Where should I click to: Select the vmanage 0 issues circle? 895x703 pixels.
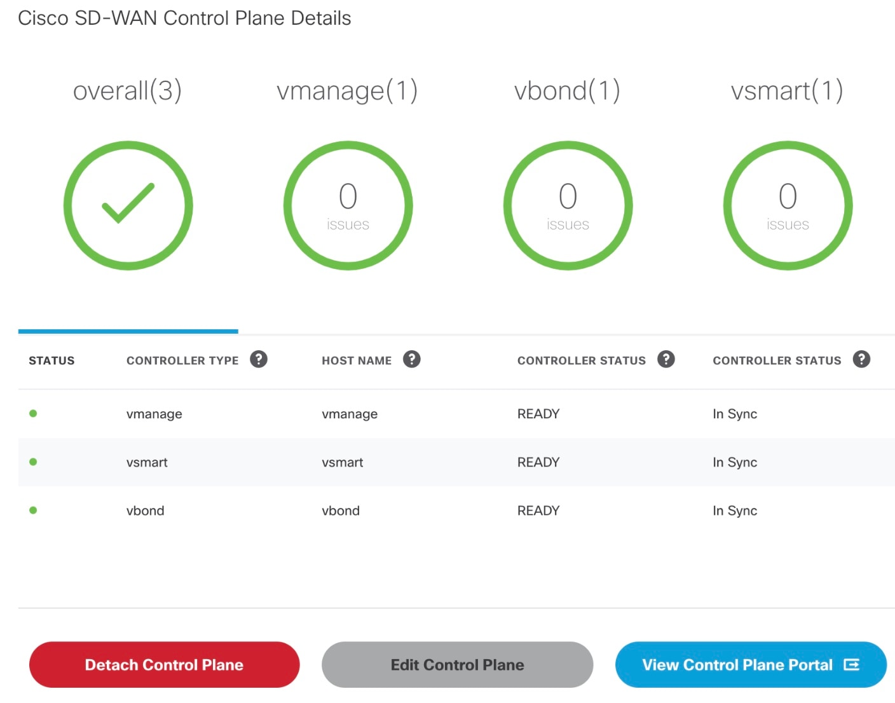click(348, 205)
